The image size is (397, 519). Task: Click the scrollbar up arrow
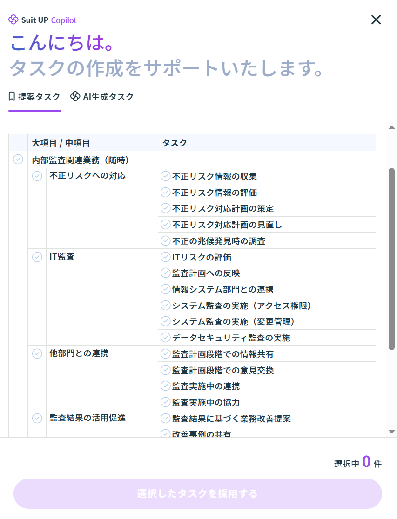pos(391,127)
